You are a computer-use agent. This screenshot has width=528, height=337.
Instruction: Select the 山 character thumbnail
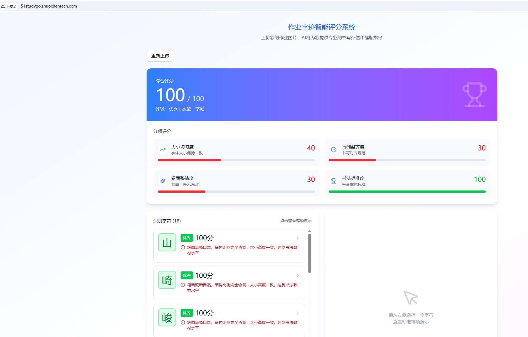[167, 242]
